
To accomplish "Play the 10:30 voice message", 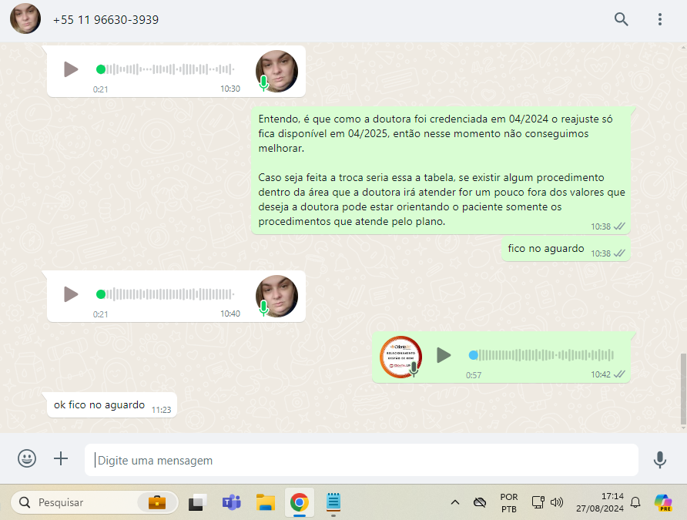I will (71, 69).
